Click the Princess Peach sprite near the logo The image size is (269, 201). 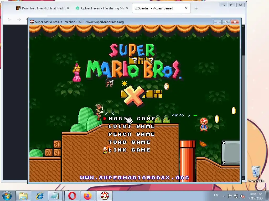pos(76,71)
